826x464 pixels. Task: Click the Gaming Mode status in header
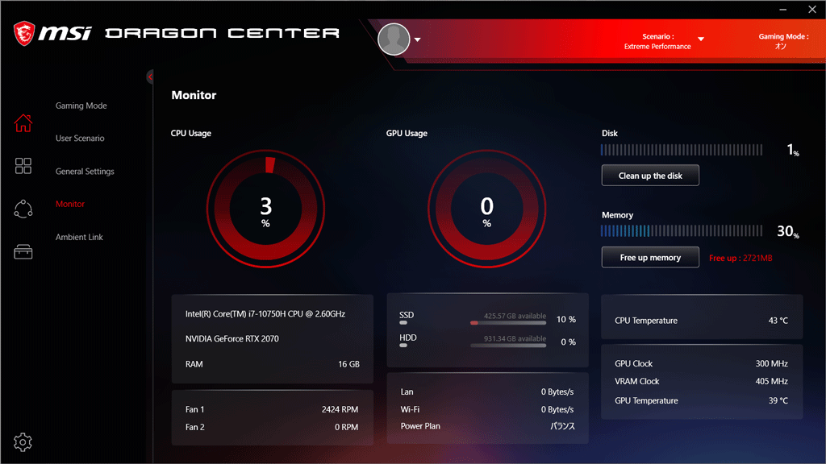pos(783,41)
